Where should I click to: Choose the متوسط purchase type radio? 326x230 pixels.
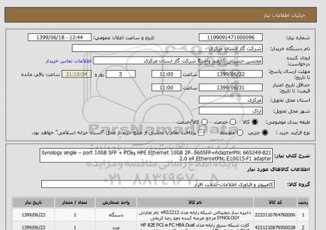(x=240, y=133)
